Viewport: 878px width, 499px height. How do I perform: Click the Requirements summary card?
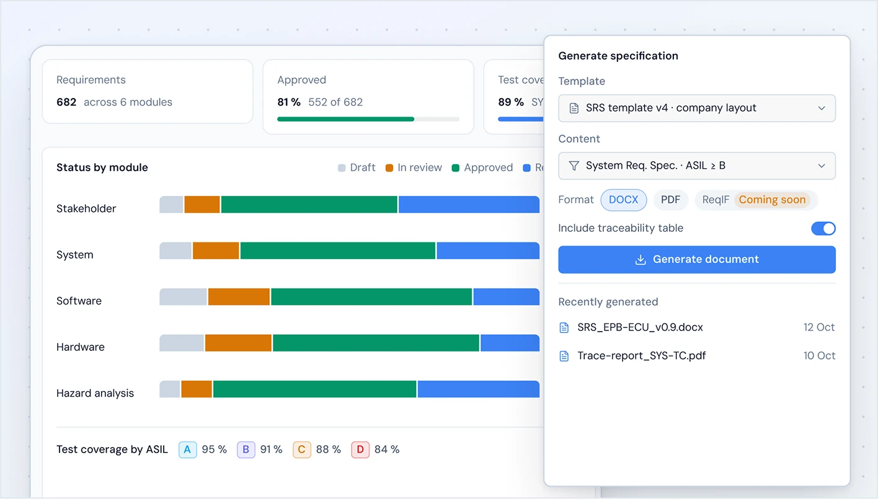pos(148,92)
